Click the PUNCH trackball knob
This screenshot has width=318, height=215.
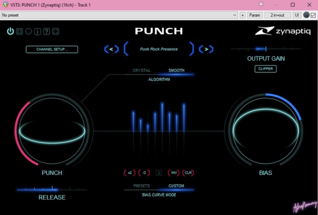52,131
